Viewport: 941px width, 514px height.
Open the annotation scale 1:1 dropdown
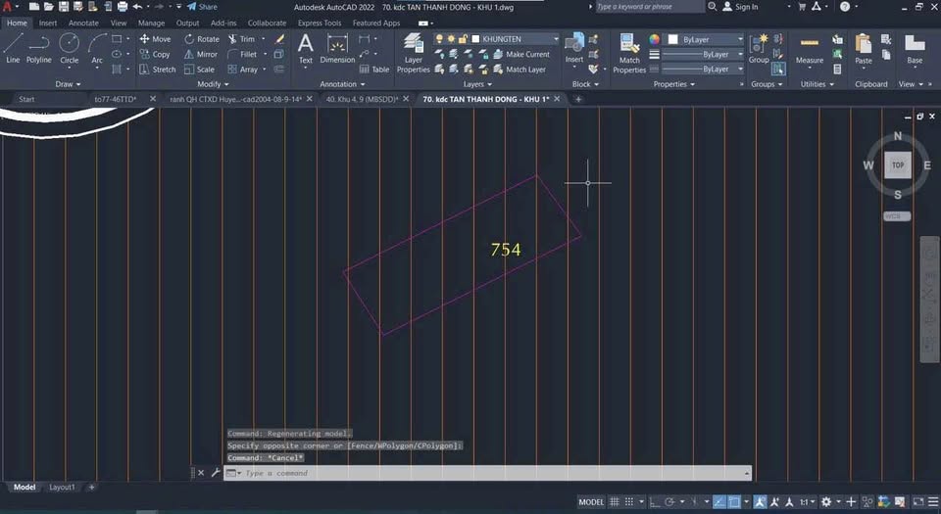[x=804, y=501]
